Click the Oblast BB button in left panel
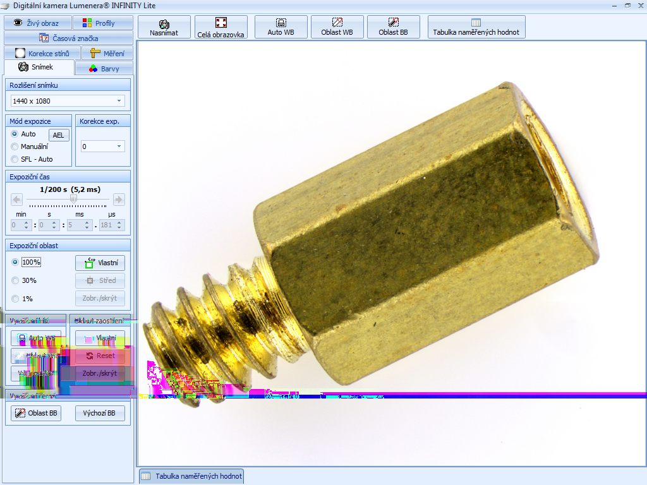The image size is (647, 485). [36, 413]
